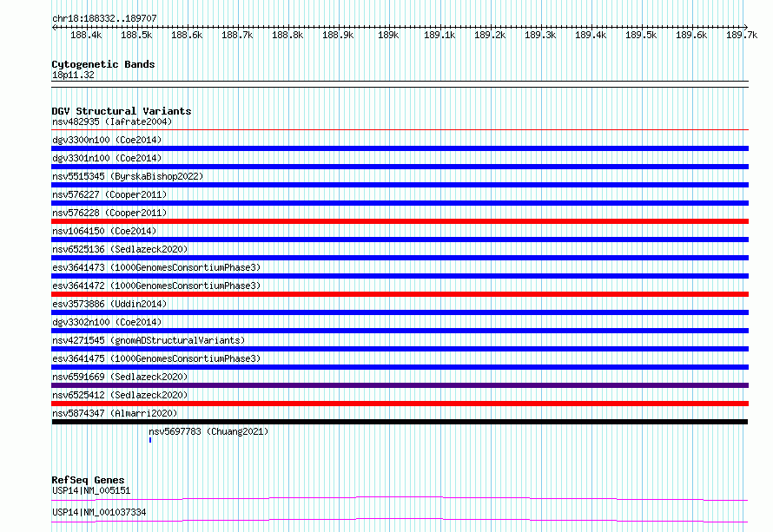
Task: Select the dgv3300n100 (Coe2014) label
Action: (107, 140)
